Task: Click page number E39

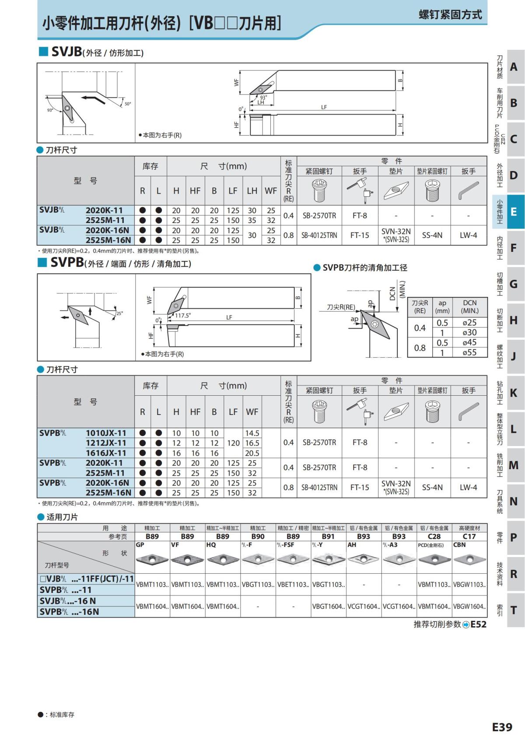Action: [x=502, y=727]
